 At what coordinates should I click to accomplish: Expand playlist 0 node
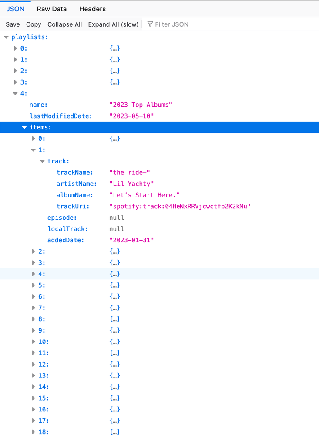click(x=16, y=48)
